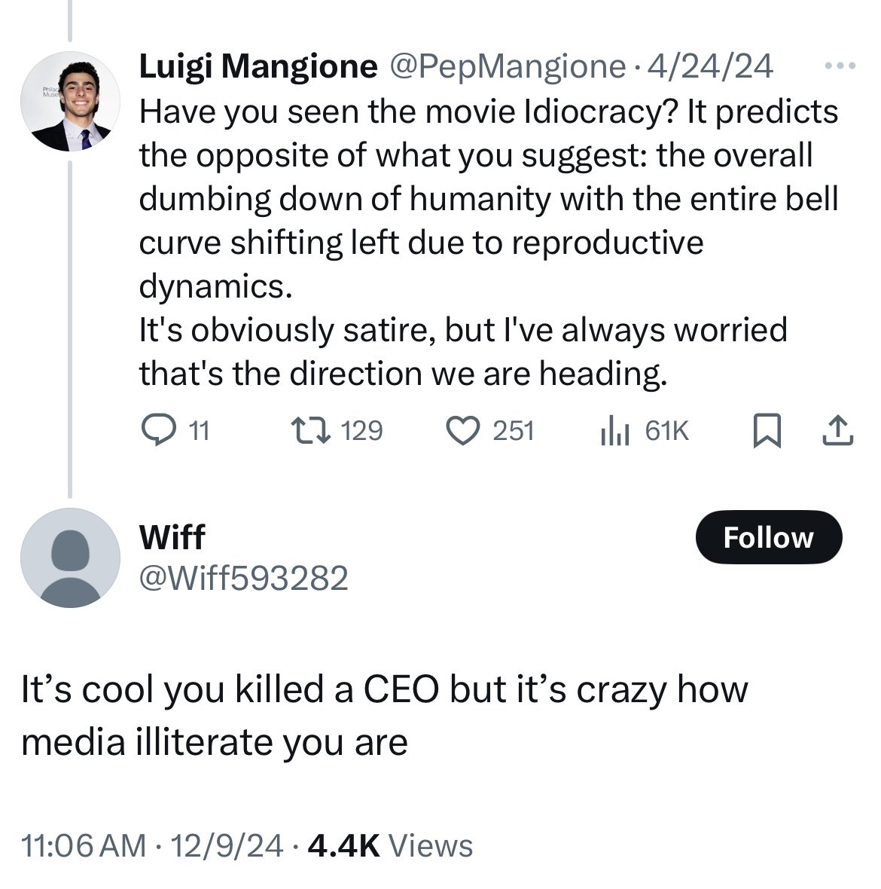Viewport: 881px width, 889px height.
Task: Click the 11:06 AM timestamp
Action: click(x=84, y=845)
